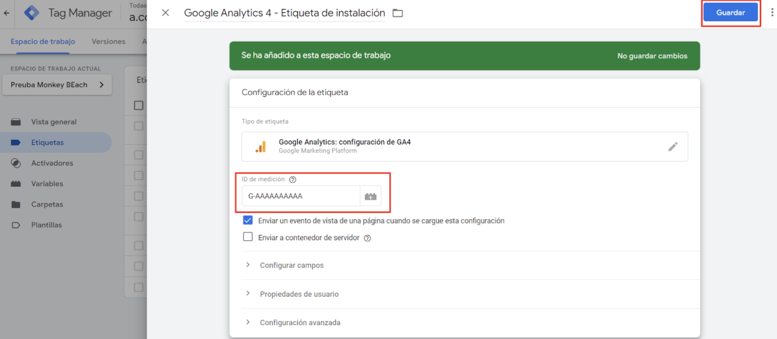This screenshot has width=777, height=339.
Task: Expand Propiedades de usuario section
Action: click(299, 294)
